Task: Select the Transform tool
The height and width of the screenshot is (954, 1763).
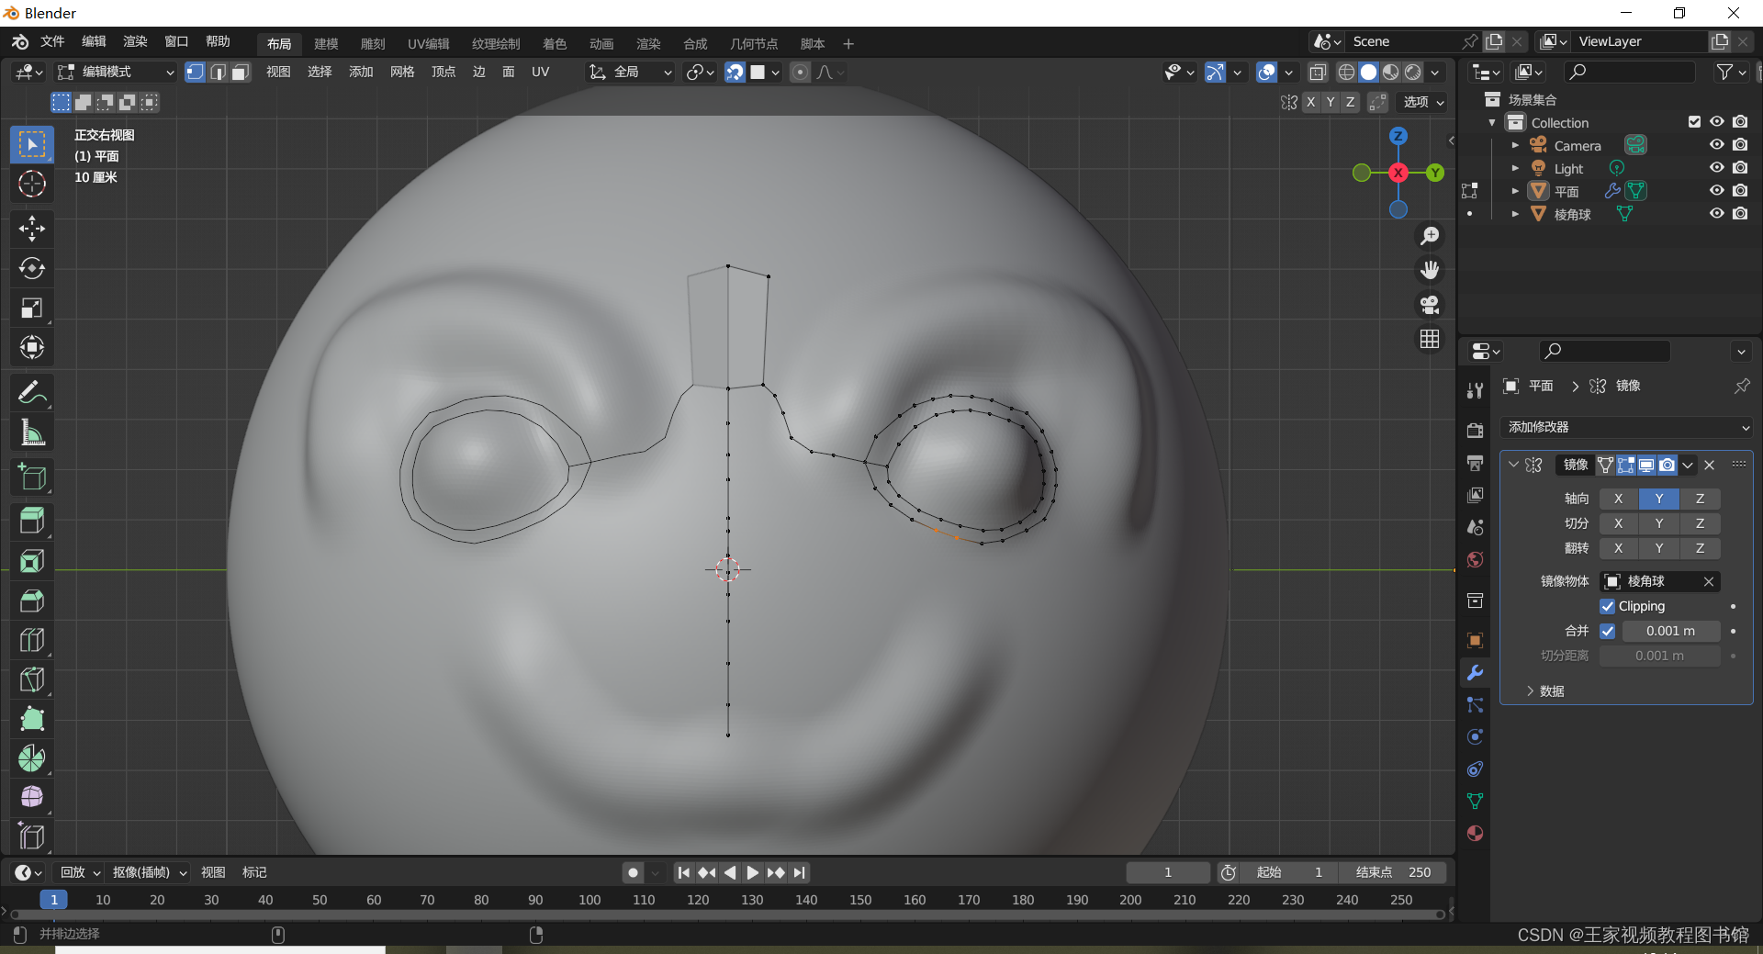Action: click(32, 347)
